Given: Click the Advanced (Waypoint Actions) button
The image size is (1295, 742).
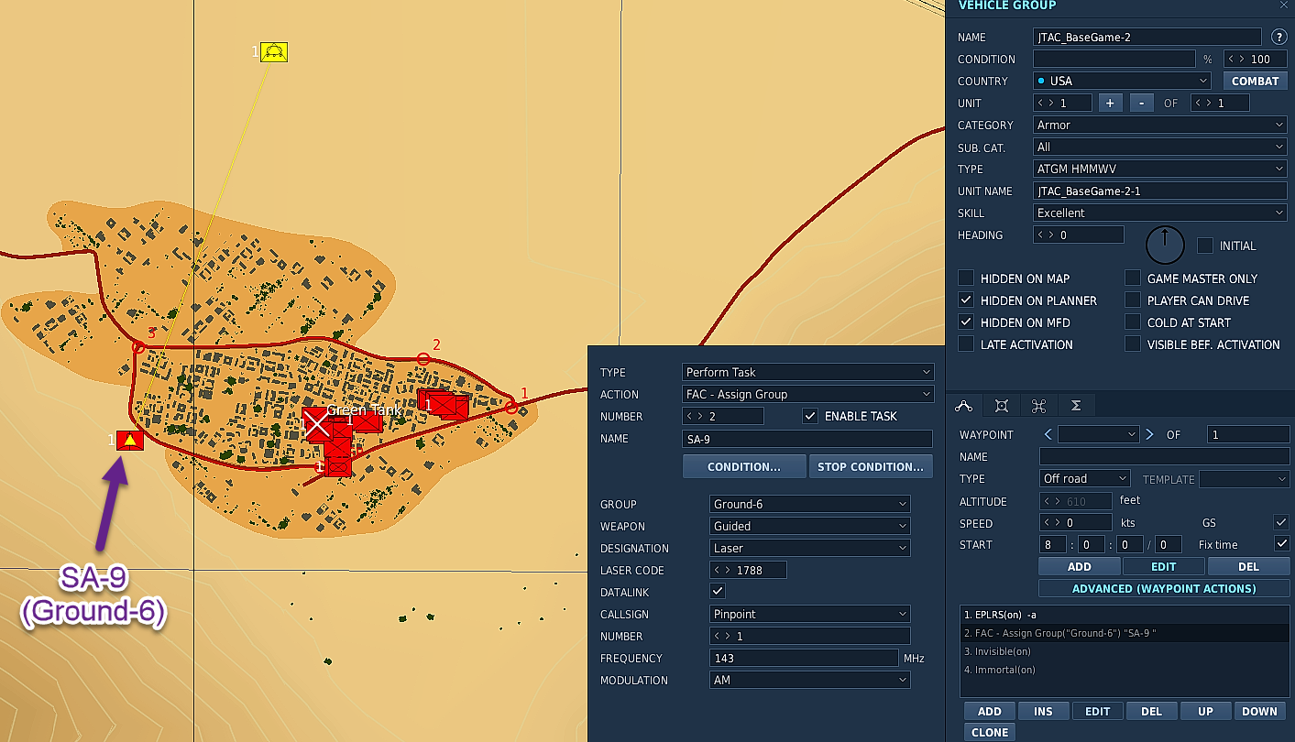Looking at the screenshot, I should click(x=1164, y=588).
